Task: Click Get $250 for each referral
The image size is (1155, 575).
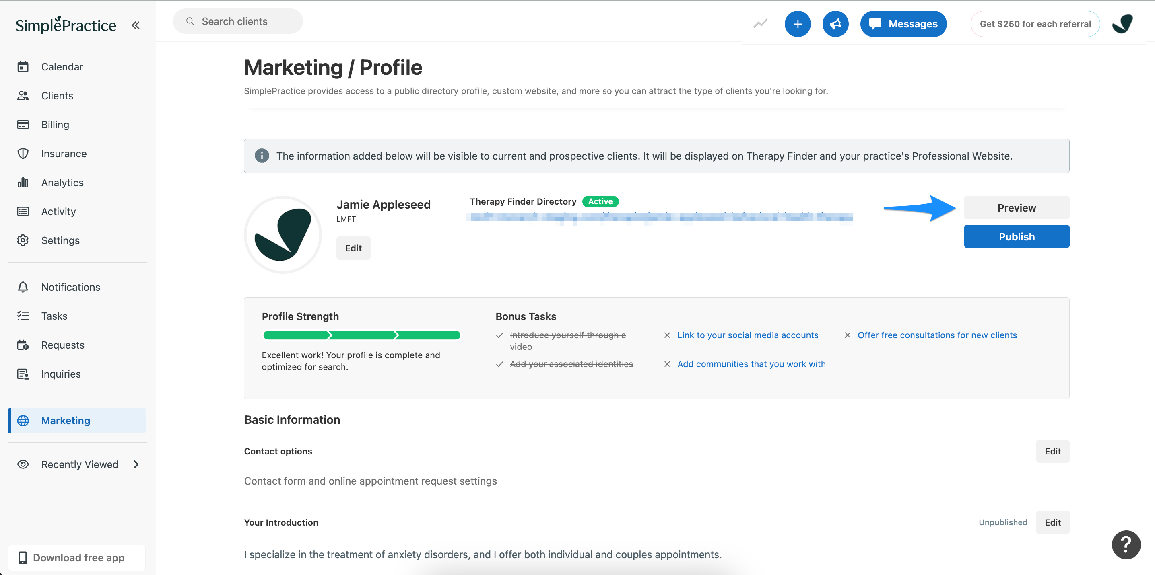Action: tap(1035, 24)
